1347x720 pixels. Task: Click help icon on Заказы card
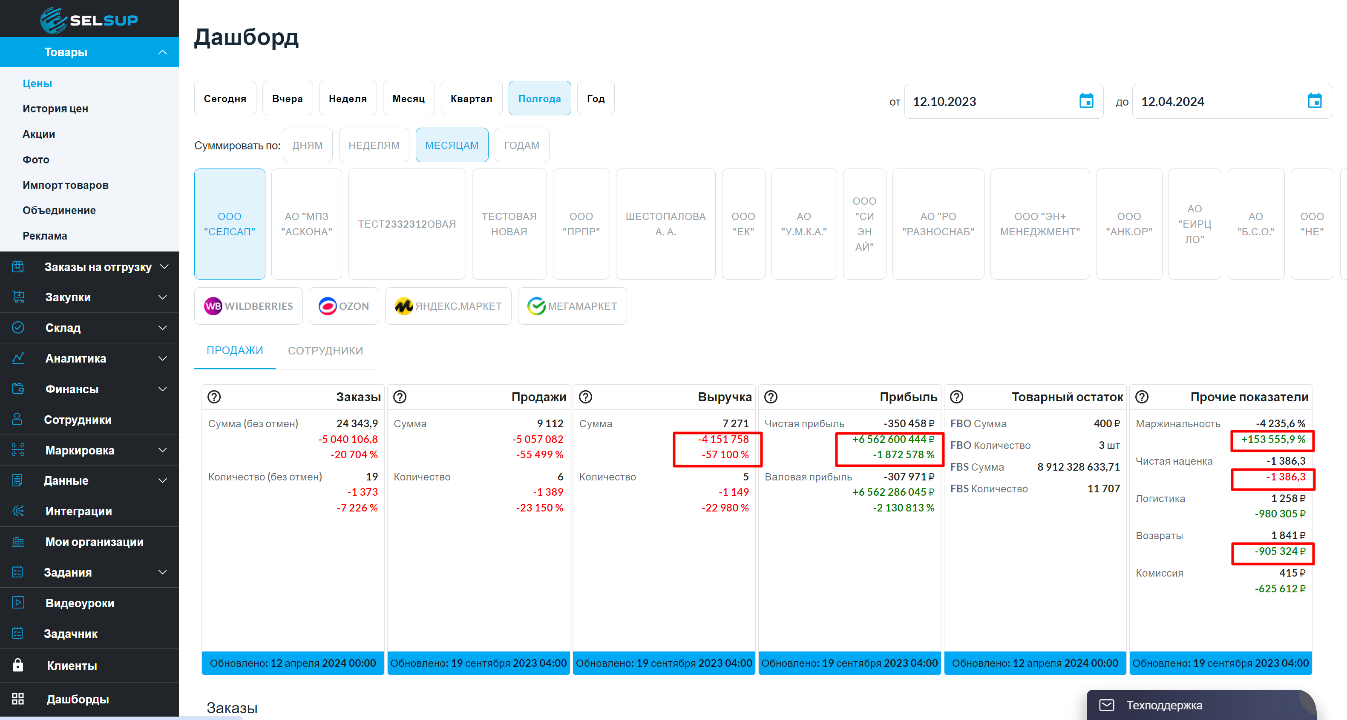[214, 397]
